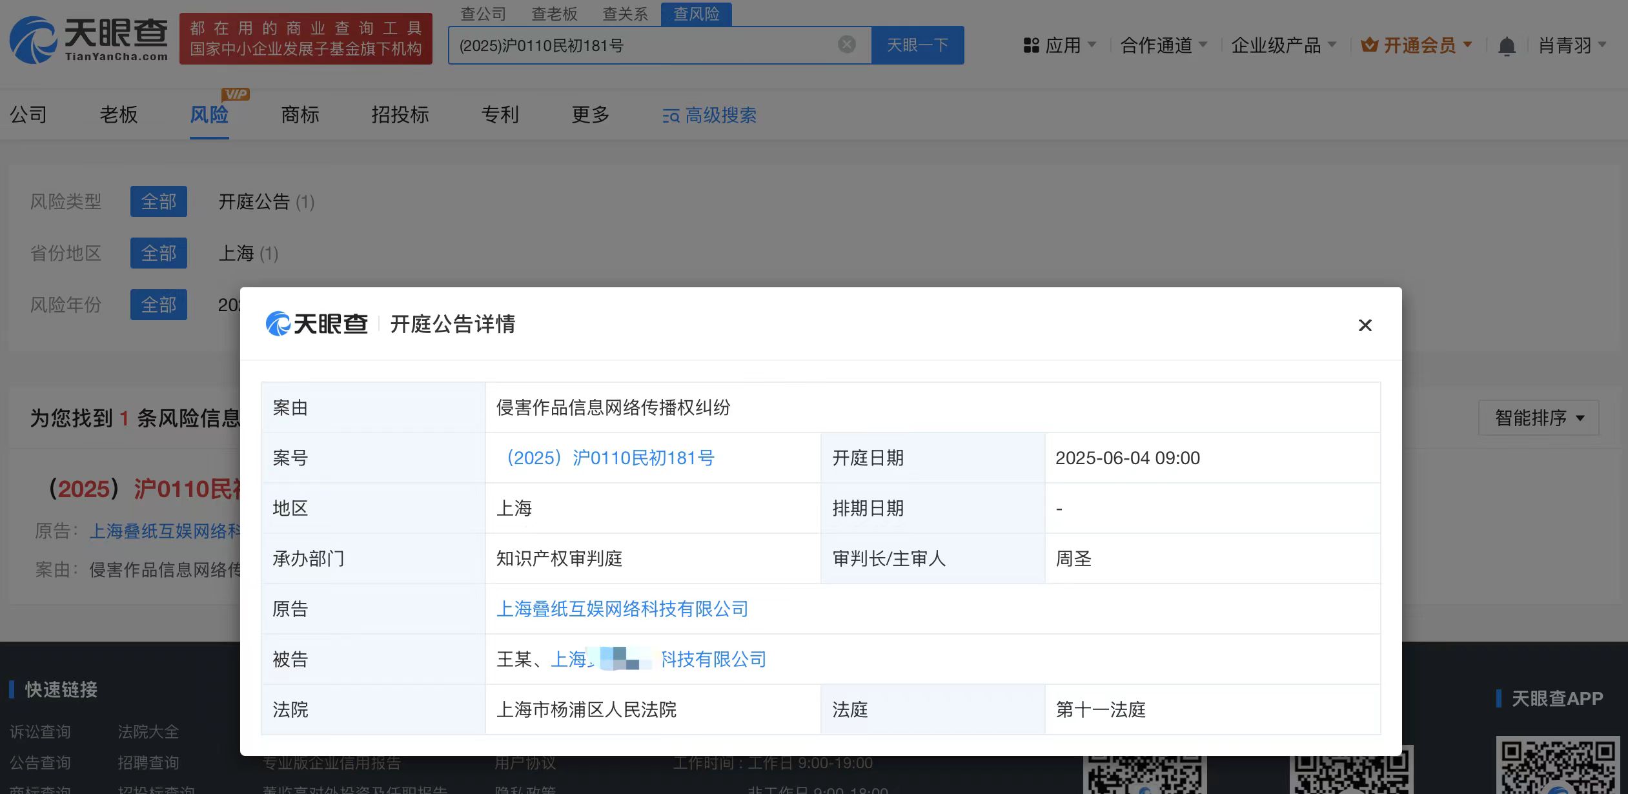Expand the 应用 dropdown menu
The height and width of the screenshot is (794, 1628).
click(x=1072, y=45)
